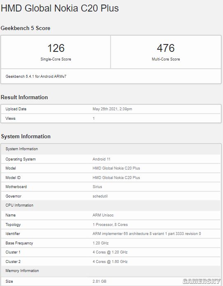Click the Topology value 1 Processor, 8 Cores

click(x=110, y=225)
